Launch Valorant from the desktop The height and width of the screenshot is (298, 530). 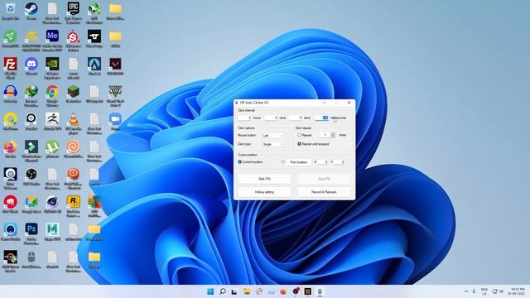[115, 66]
